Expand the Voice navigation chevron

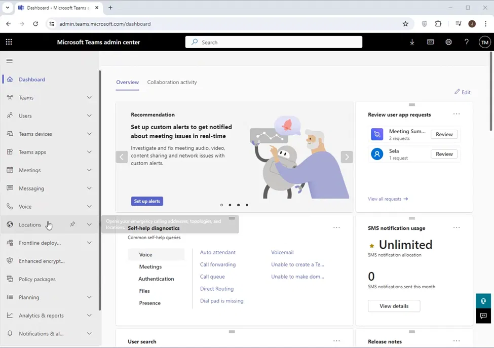point(89,207)
